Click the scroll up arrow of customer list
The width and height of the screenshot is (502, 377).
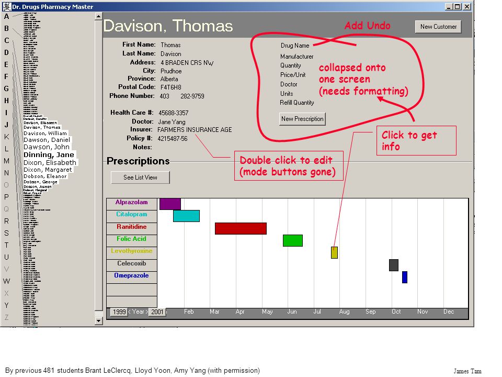pos(99,16)
